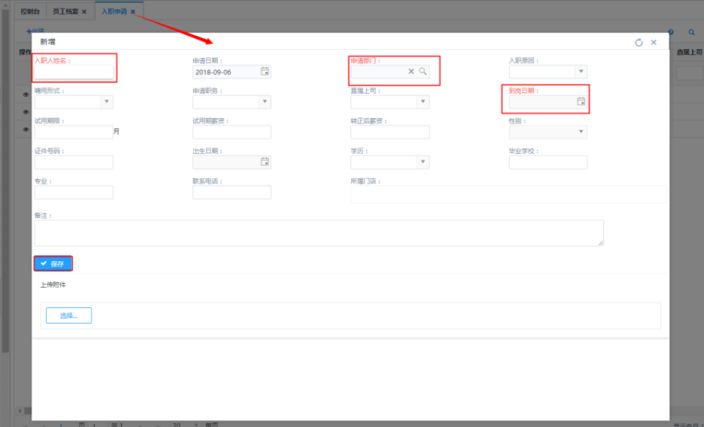Close the 员工档案 tab with its X
The image size is (704, 427).
coord(84,12)
